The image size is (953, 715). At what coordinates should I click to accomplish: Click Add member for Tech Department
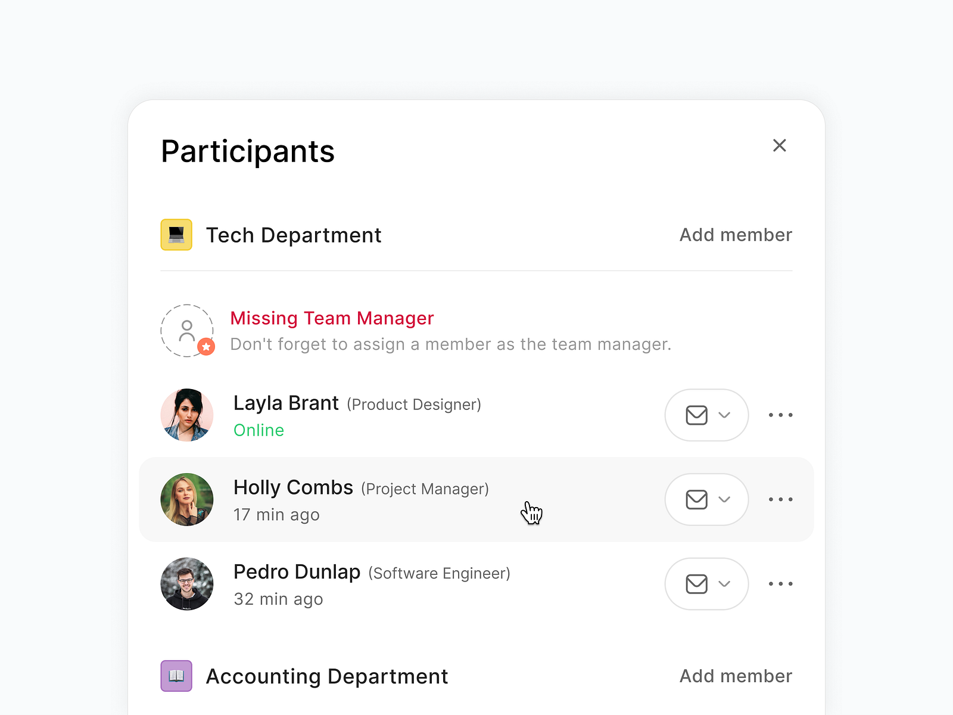tap(735, 235)
